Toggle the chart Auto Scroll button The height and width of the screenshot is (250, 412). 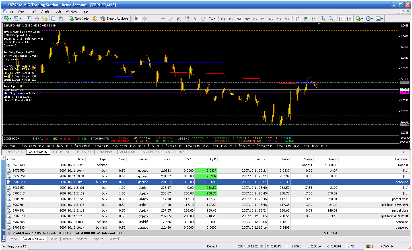[x=341, y=19]
